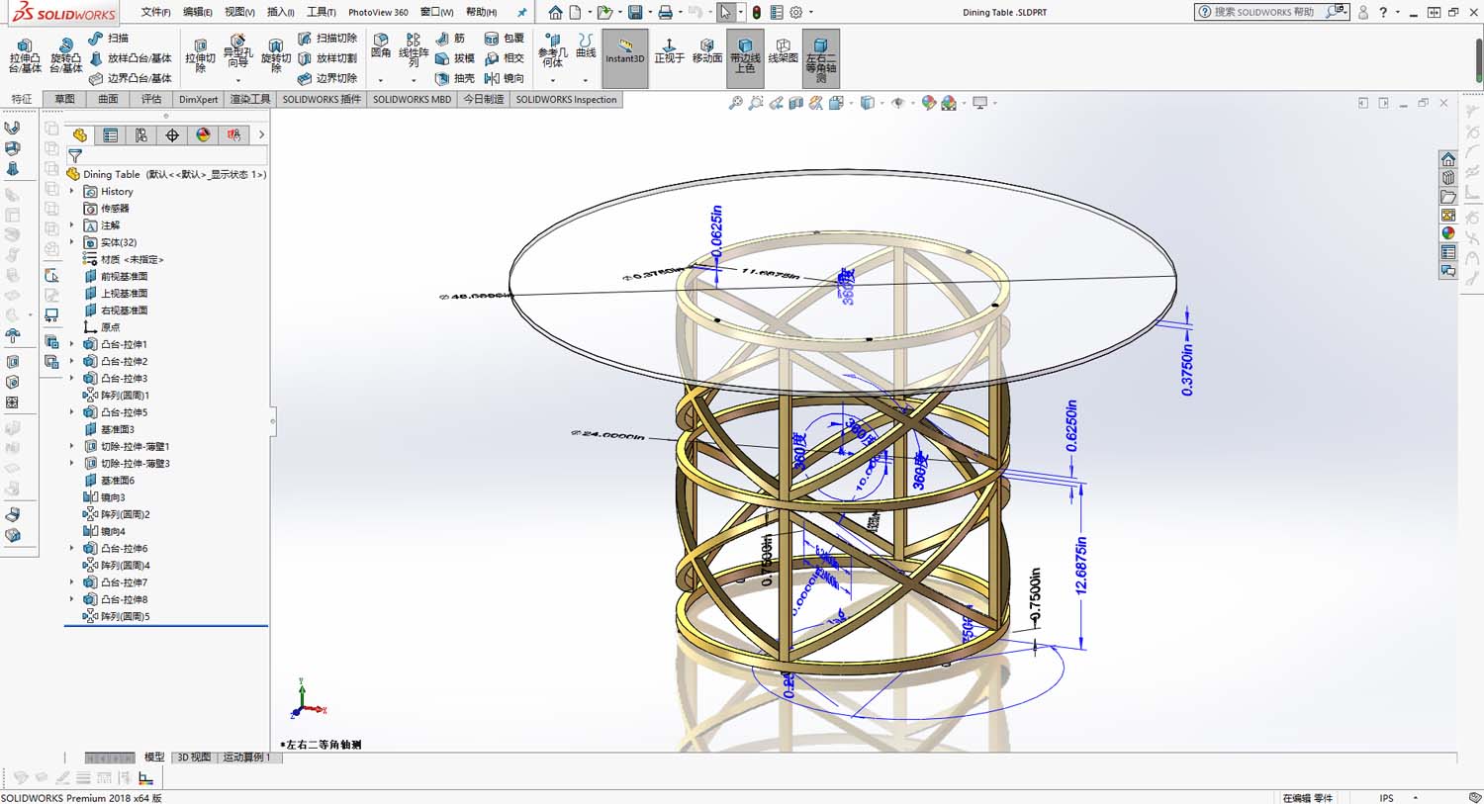Open the DisplayManager color ball tab
The width and height of the screenshot is (1484, 804).
pos(203,135)
